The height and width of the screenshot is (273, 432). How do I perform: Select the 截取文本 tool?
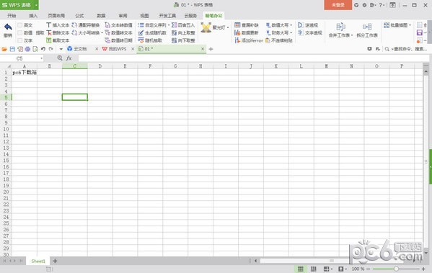point(58,40)
